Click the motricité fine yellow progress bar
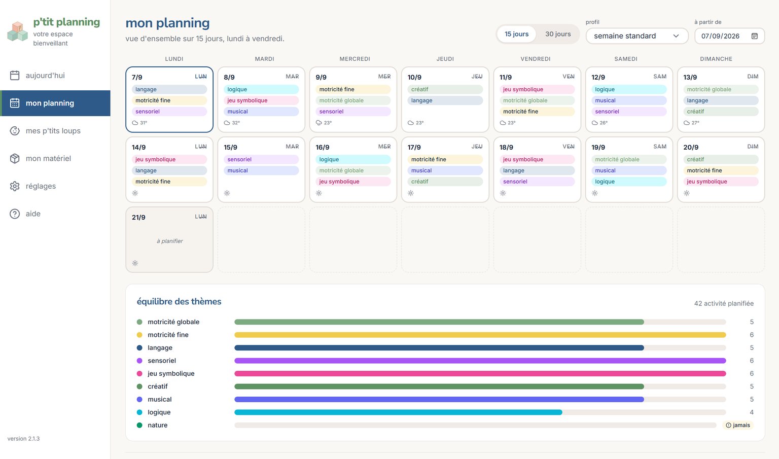779x459 pixels. pos(480,335)
